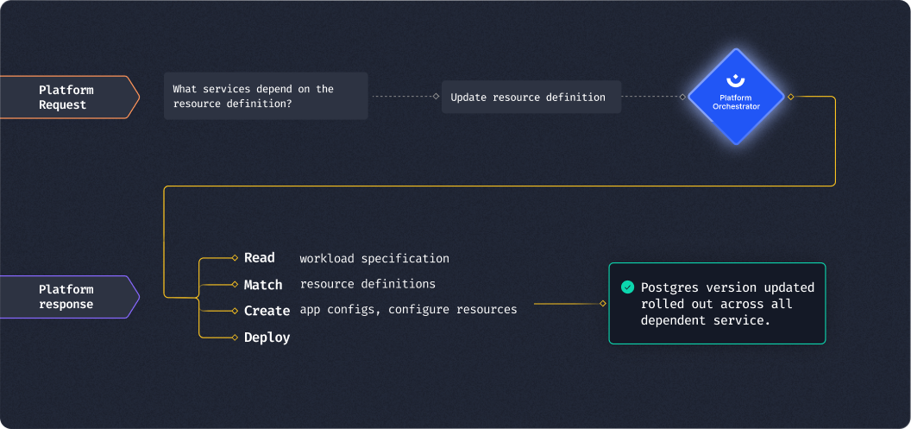This screenshot has height=429, width=911.
Task: Click the 'What services depend' question box
Action: click(266, 96)
